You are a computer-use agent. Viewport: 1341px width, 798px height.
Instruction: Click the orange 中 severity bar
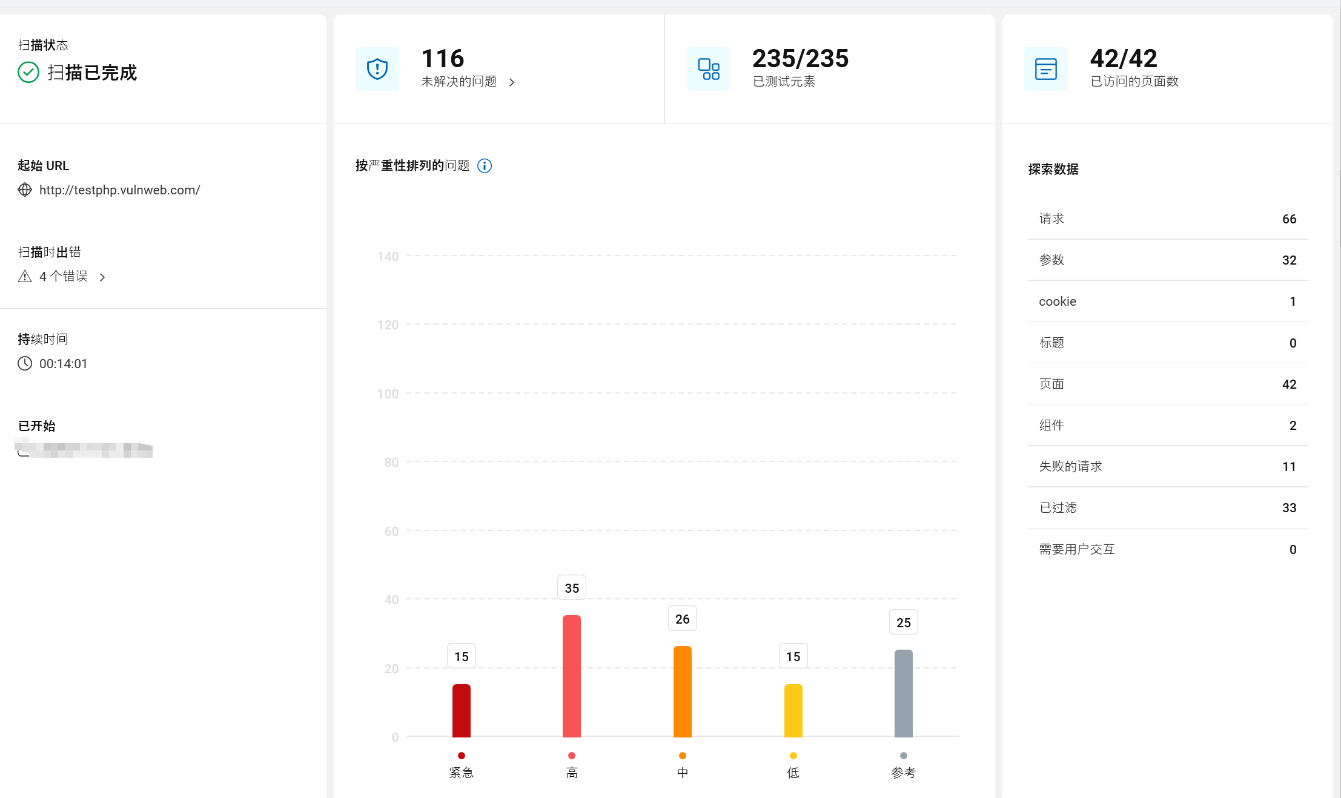[x=683, y=691]
